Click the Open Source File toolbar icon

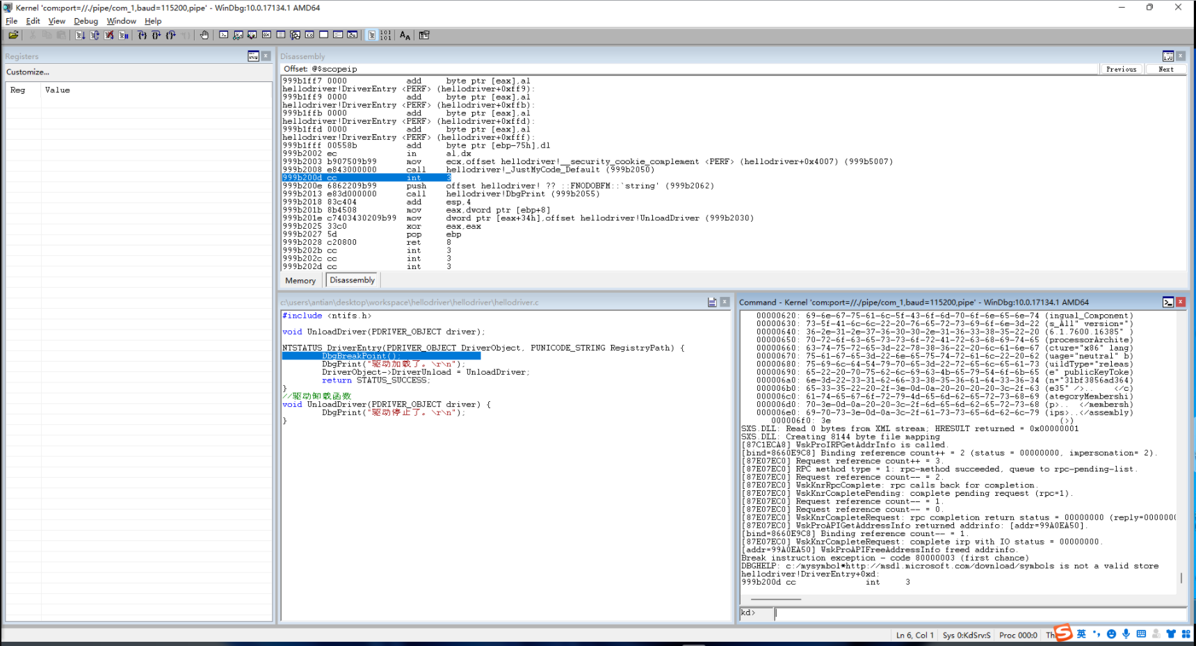[13, 35]
